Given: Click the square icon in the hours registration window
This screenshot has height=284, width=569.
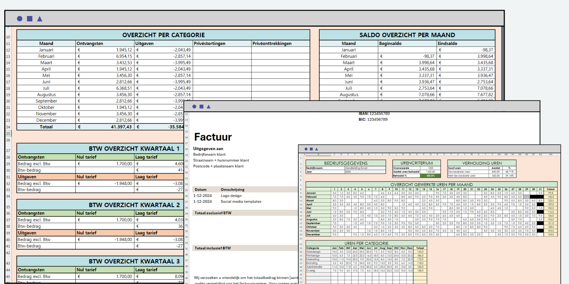Looking at the screenshot, I should [x=311, y=149].
